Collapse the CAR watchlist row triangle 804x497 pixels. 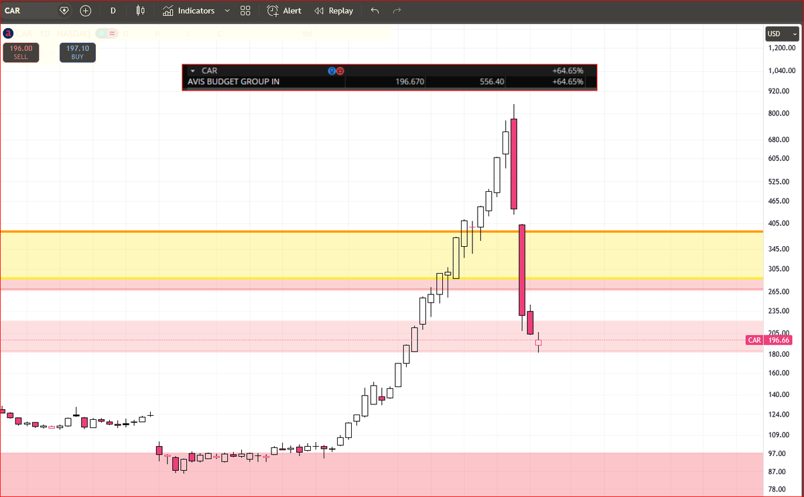193,70
